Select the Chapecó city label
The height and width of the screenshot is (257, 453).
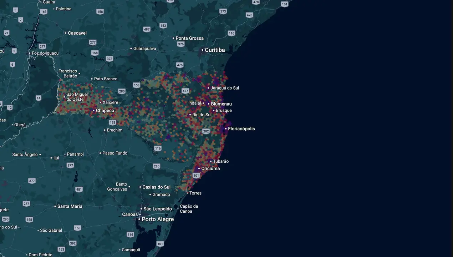pyautogui.click(x=105, y=111)
